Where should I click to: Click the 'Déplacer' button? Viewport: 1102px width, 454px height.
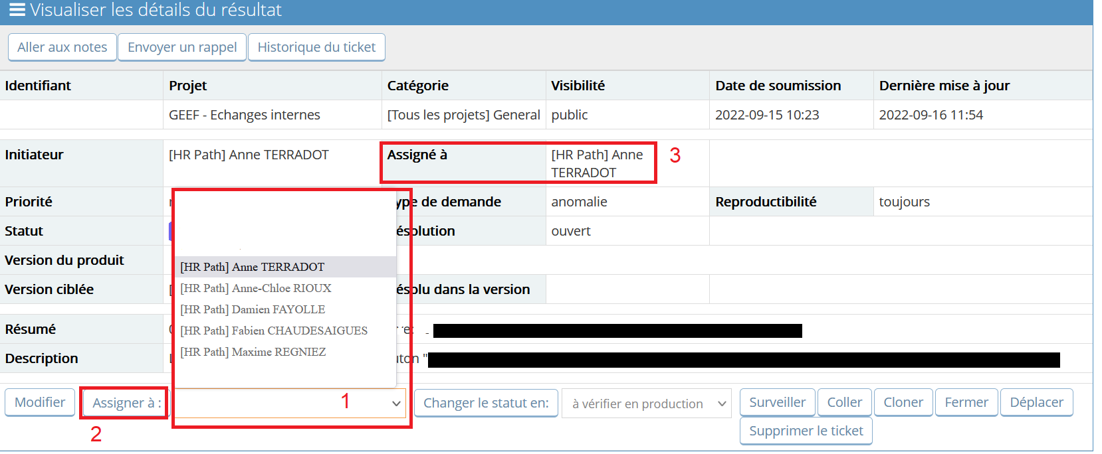click(1036, 402)
